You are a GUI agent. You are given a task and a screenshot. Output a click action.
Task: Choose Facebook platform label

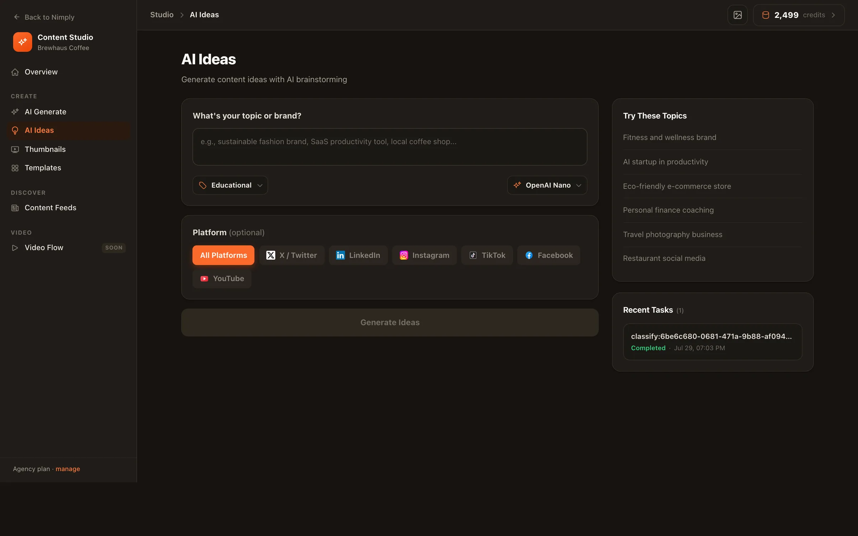point(555,255)
